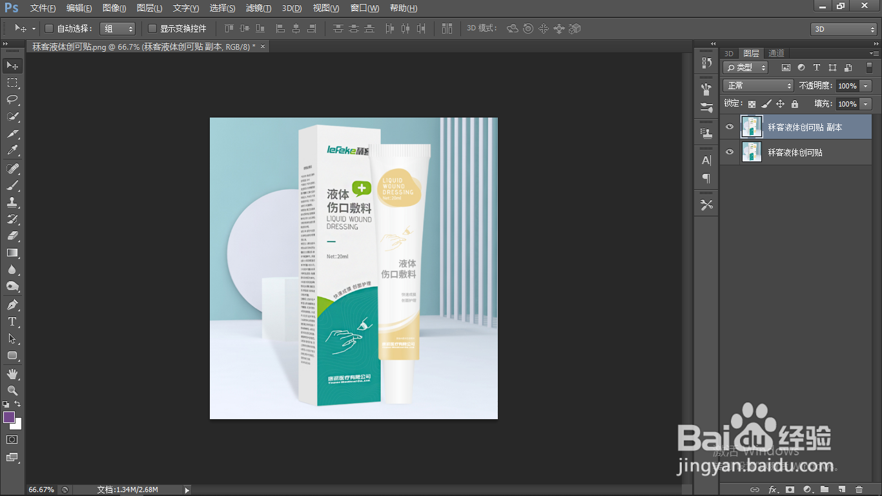Change the screen mode
This screenshot has width=882, height=496.
[x=12, y=457]
